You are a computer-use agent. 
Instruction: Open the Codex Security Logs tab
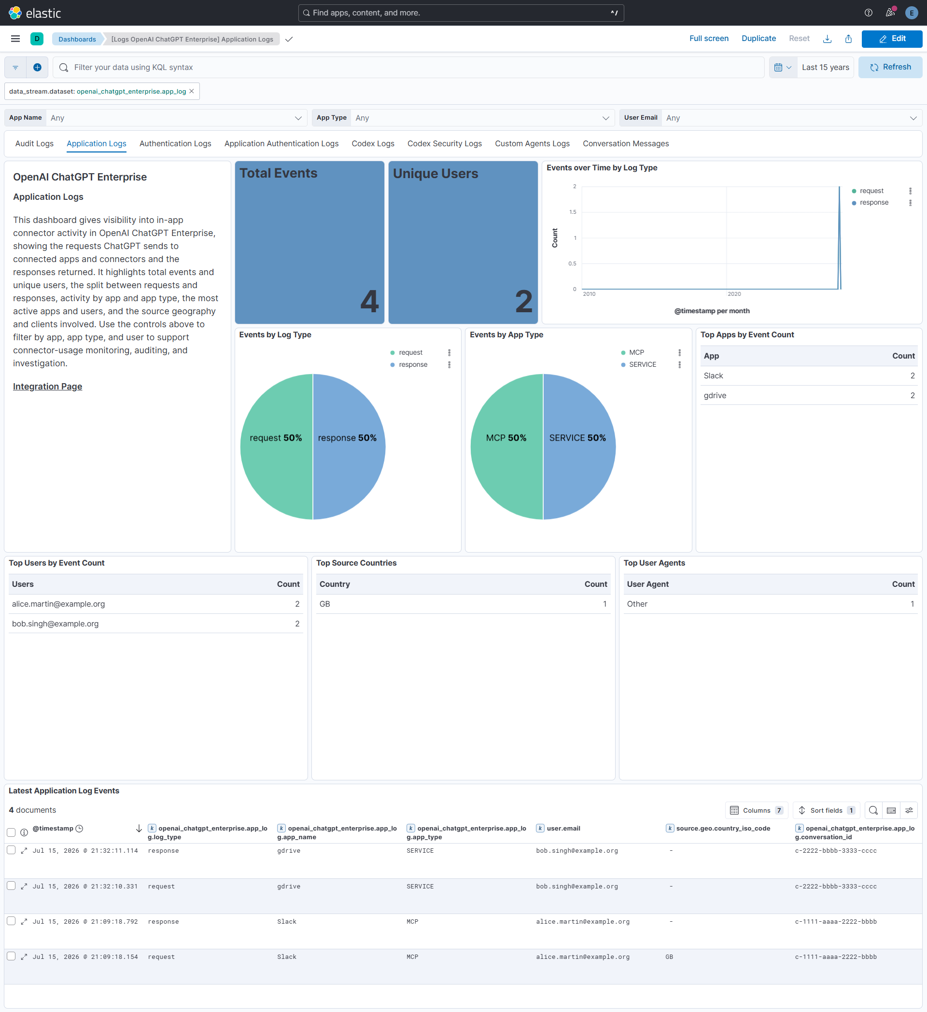tap(444, 143)
